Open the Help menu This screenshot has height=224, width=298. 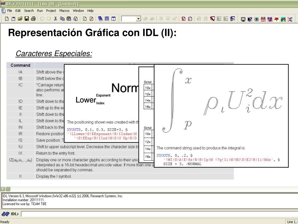[90, 11]
